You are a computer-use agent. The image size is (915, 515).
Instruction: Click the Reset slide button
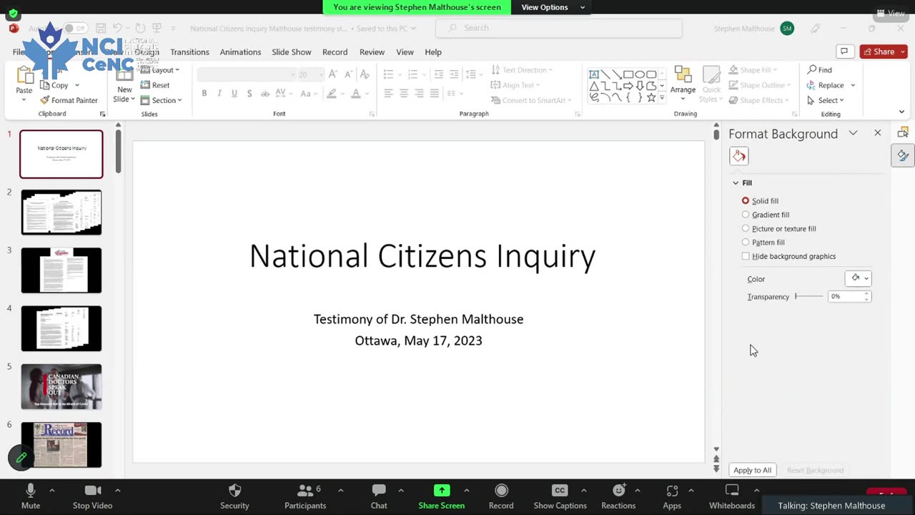[x=155, y=85]
